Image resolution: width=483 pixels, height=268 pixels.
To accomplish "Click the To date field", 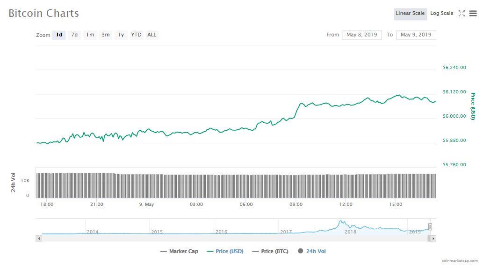I will coord(416,35).
